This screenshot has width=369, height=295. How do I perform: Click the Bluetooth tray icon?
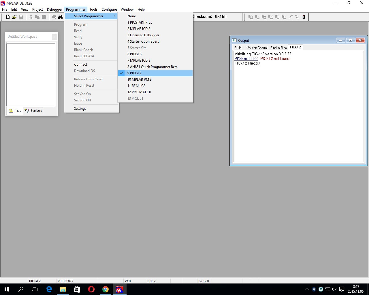[x=314, y=289]
